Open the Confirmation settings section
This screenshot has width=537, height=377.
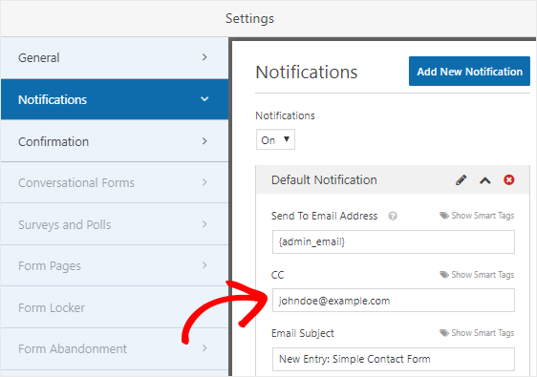[115, 141]
